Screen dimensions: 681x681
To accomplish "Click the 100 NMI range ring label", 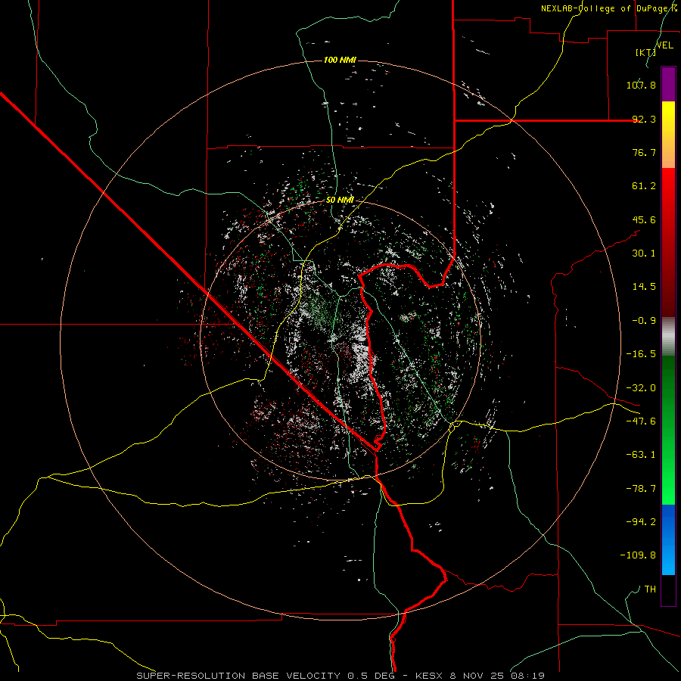I will click(340, 60).
